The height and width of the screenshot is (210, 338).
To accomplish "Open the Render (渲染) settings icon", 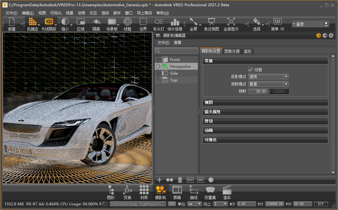I will tap(227, 190).
